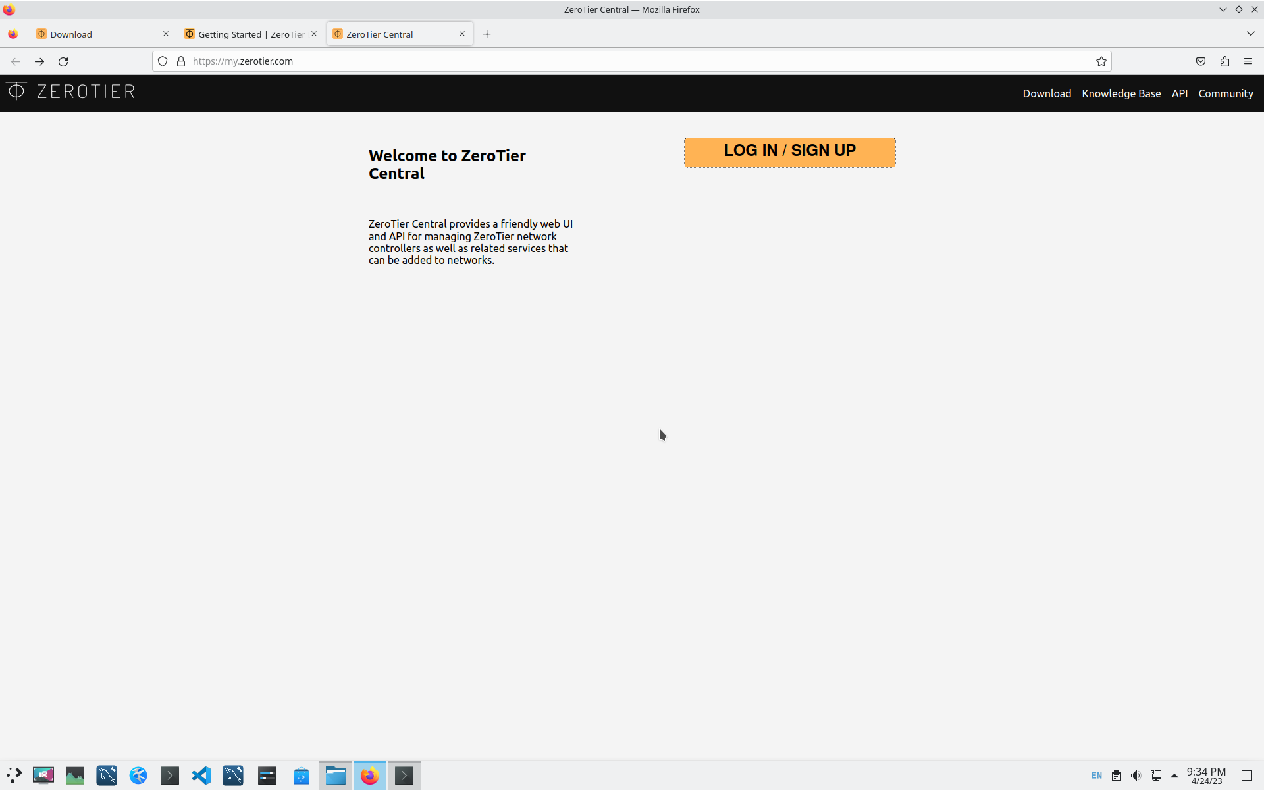Open the EN keyboard layout selector
The image size is (1264, 790).
pos(1096,776)
